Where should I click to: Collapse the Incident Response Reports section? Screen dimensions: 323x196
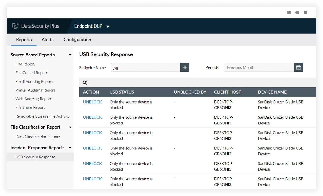point(70,148)
